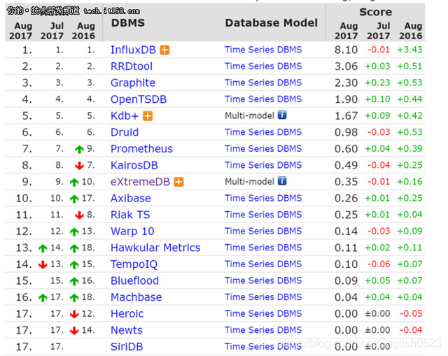Open the Axibase link
448x356 pixels.
pyautogui.click(x=131, y=199)
